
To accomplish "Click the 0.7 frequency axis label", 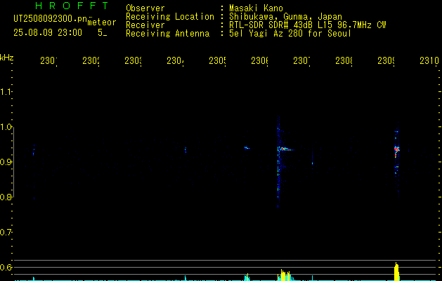I will [x=6, y=233].
